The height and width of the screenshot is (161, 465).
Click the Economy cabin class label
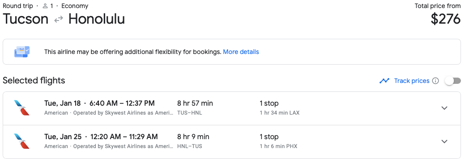click(x=75, y=6)
